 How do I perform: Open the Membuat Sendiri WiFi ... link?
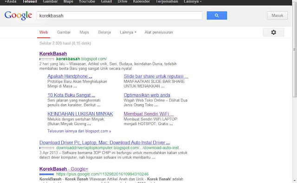(148, 114)
